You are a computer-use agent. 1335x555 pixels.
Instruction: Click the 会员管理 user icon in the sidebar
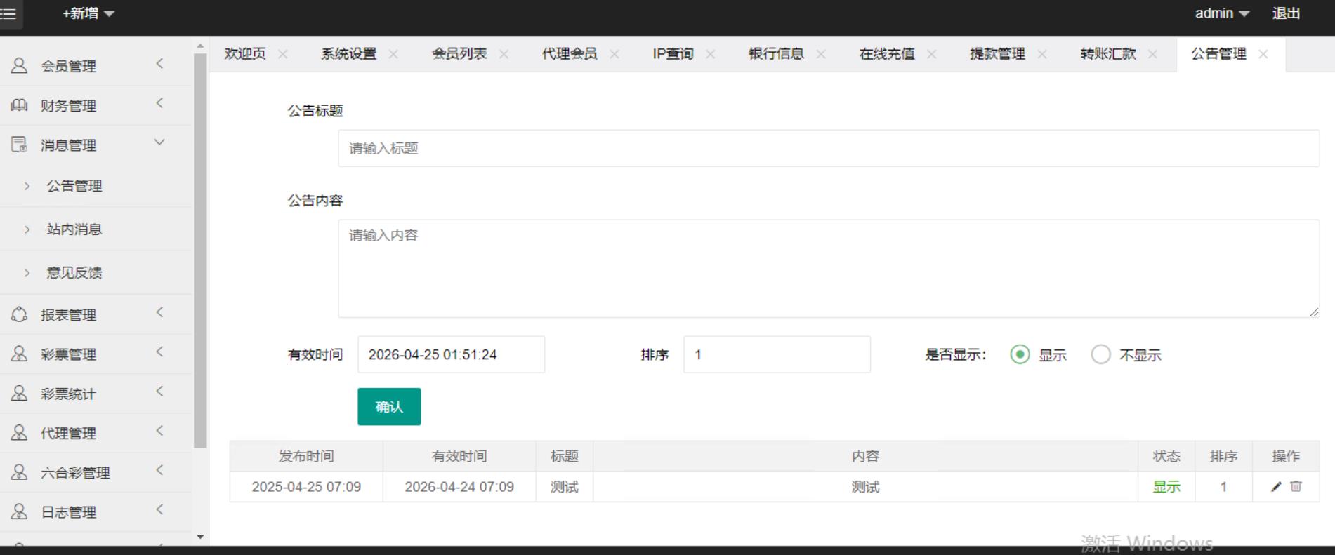[x=19, y=66]
